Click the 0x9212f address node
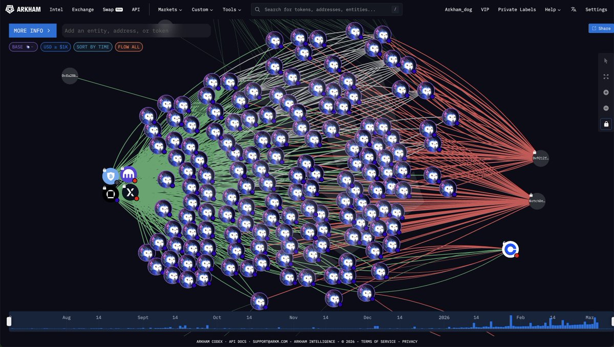The width and height of the screenshot is (614, 347). 540,158
